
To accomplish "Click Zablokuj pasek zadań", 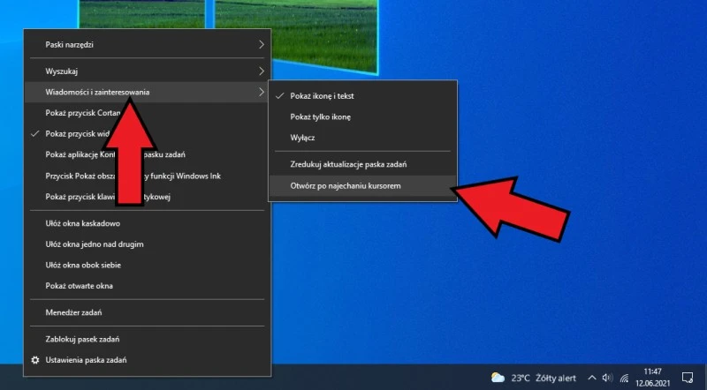I will point(82,339).
